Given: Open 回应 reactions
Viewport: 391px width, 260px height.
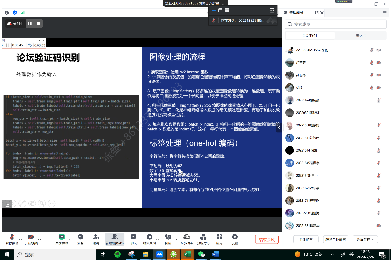Looking at the screenshot, I should tap(168, 239).
